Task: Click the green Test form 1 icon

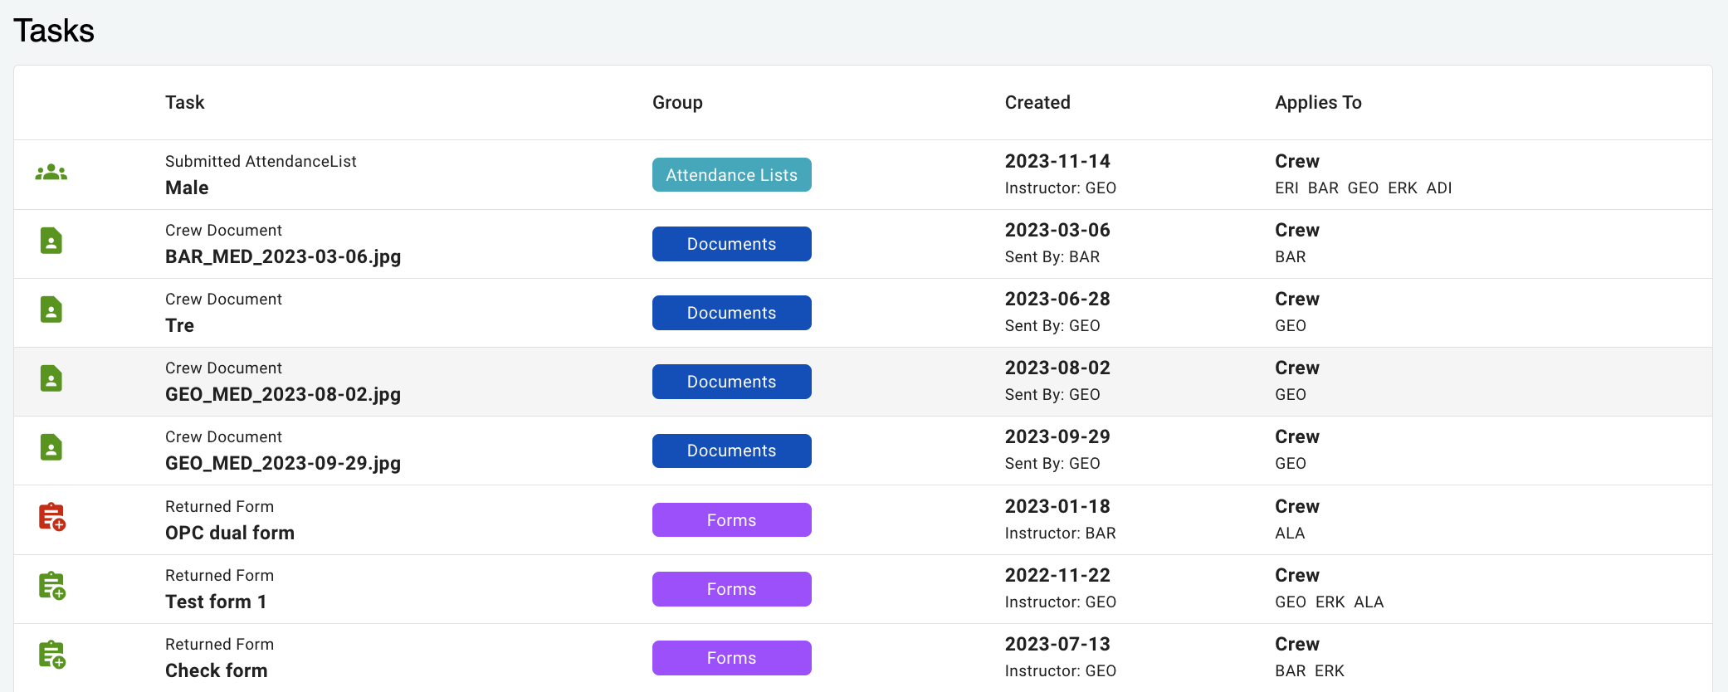Action: (x=52, y=586)
